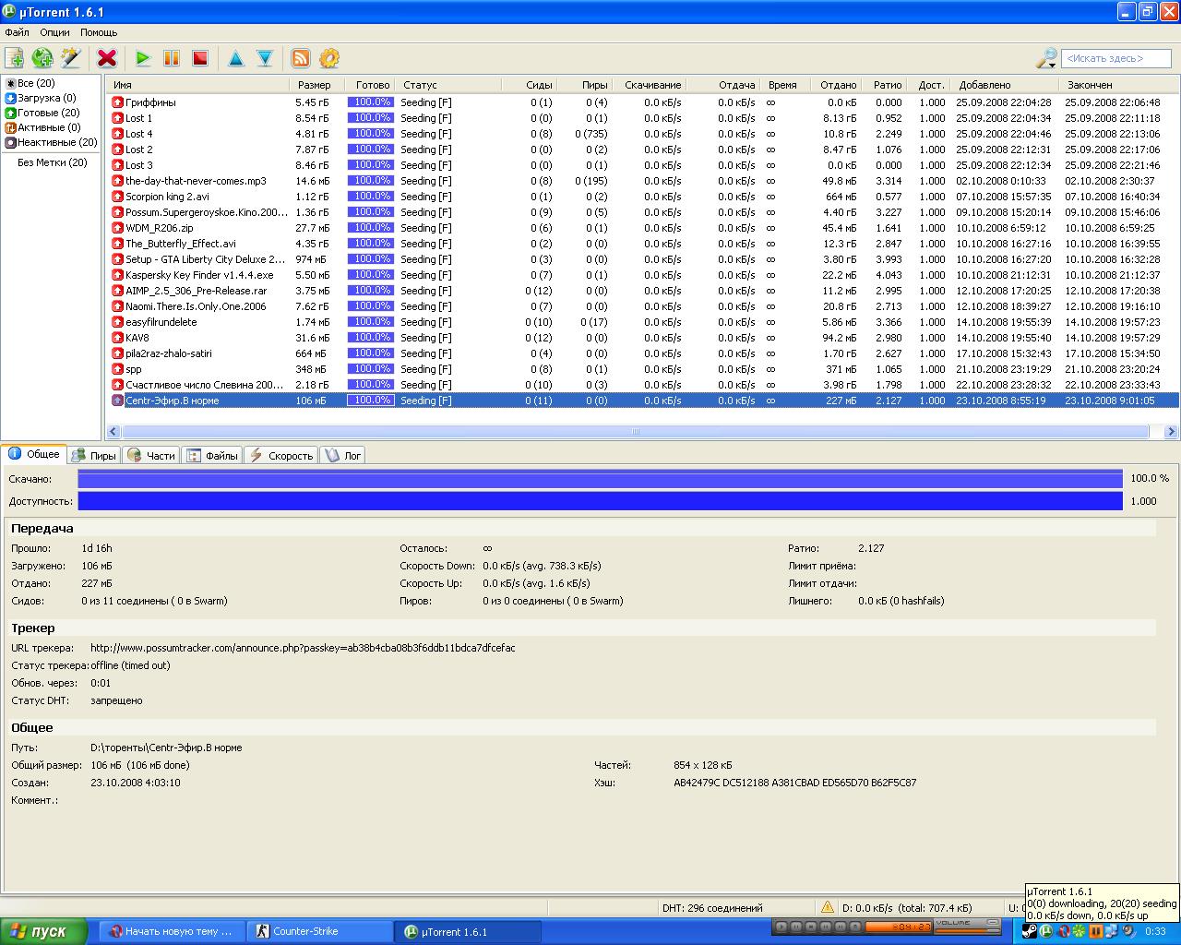1181x945 pixels.
Task: Click the status icon of easyfilrundelete
Action: click(117, 322)
